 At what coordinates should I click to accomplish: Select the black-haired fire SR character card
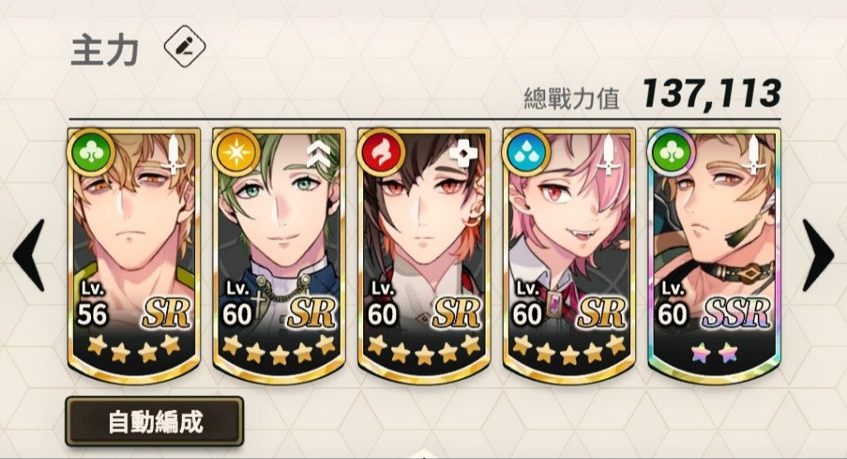pyautogui.click(x=424, y=256)
